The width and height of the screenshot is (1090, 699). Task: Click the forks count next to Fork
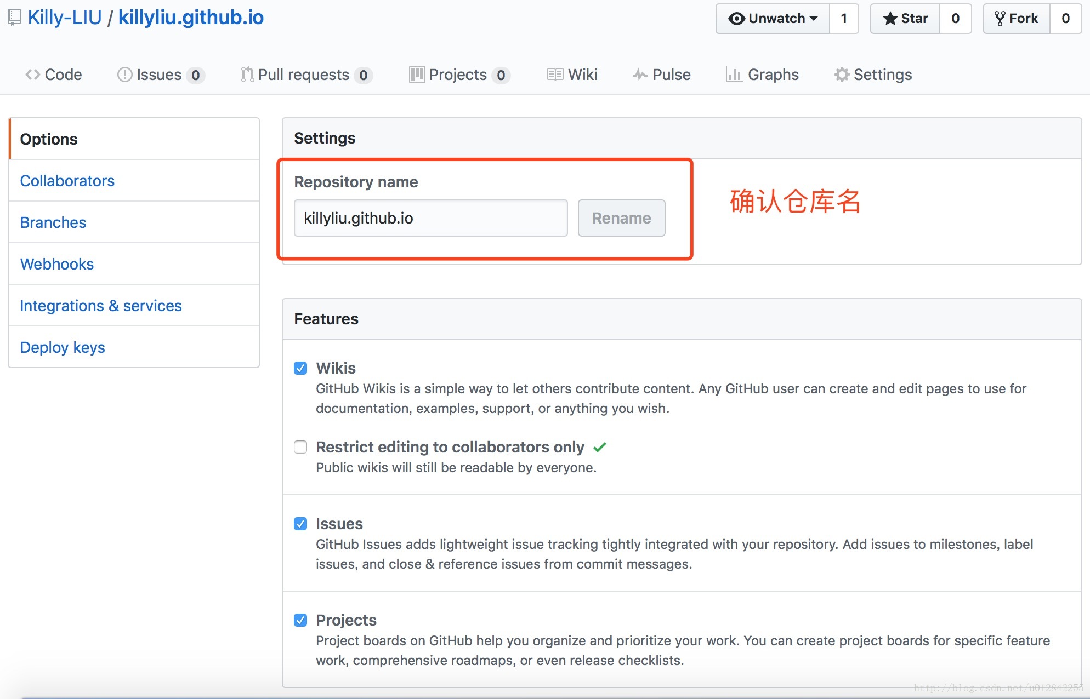point(1066,19)
